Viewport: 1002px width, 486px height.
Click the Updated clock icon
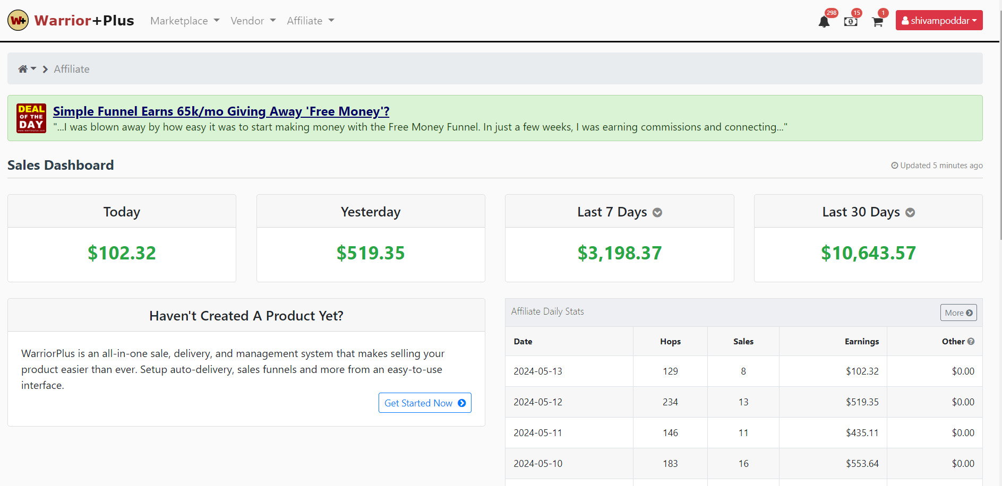click(x=894, y=166)
